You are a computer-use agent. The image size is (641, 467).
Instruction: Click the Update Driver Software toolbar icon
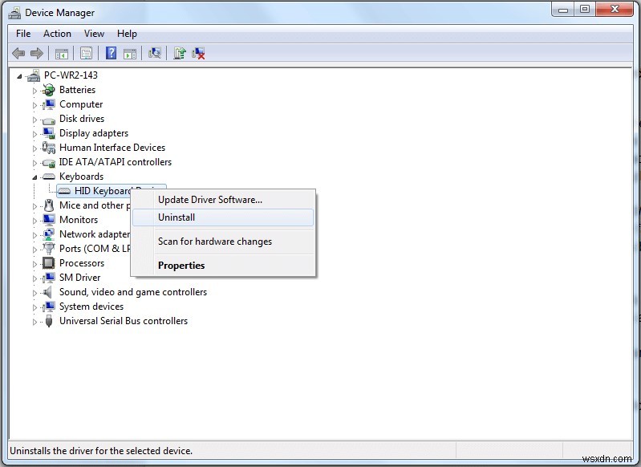[180, 53]
